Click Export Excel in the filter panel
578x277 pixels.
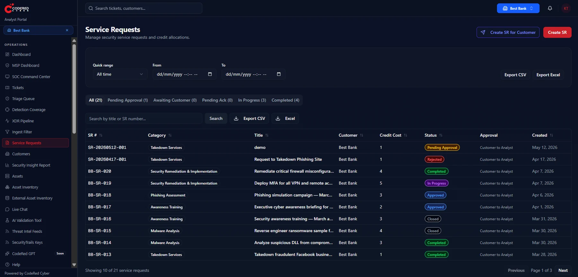(x=548, y=75)
